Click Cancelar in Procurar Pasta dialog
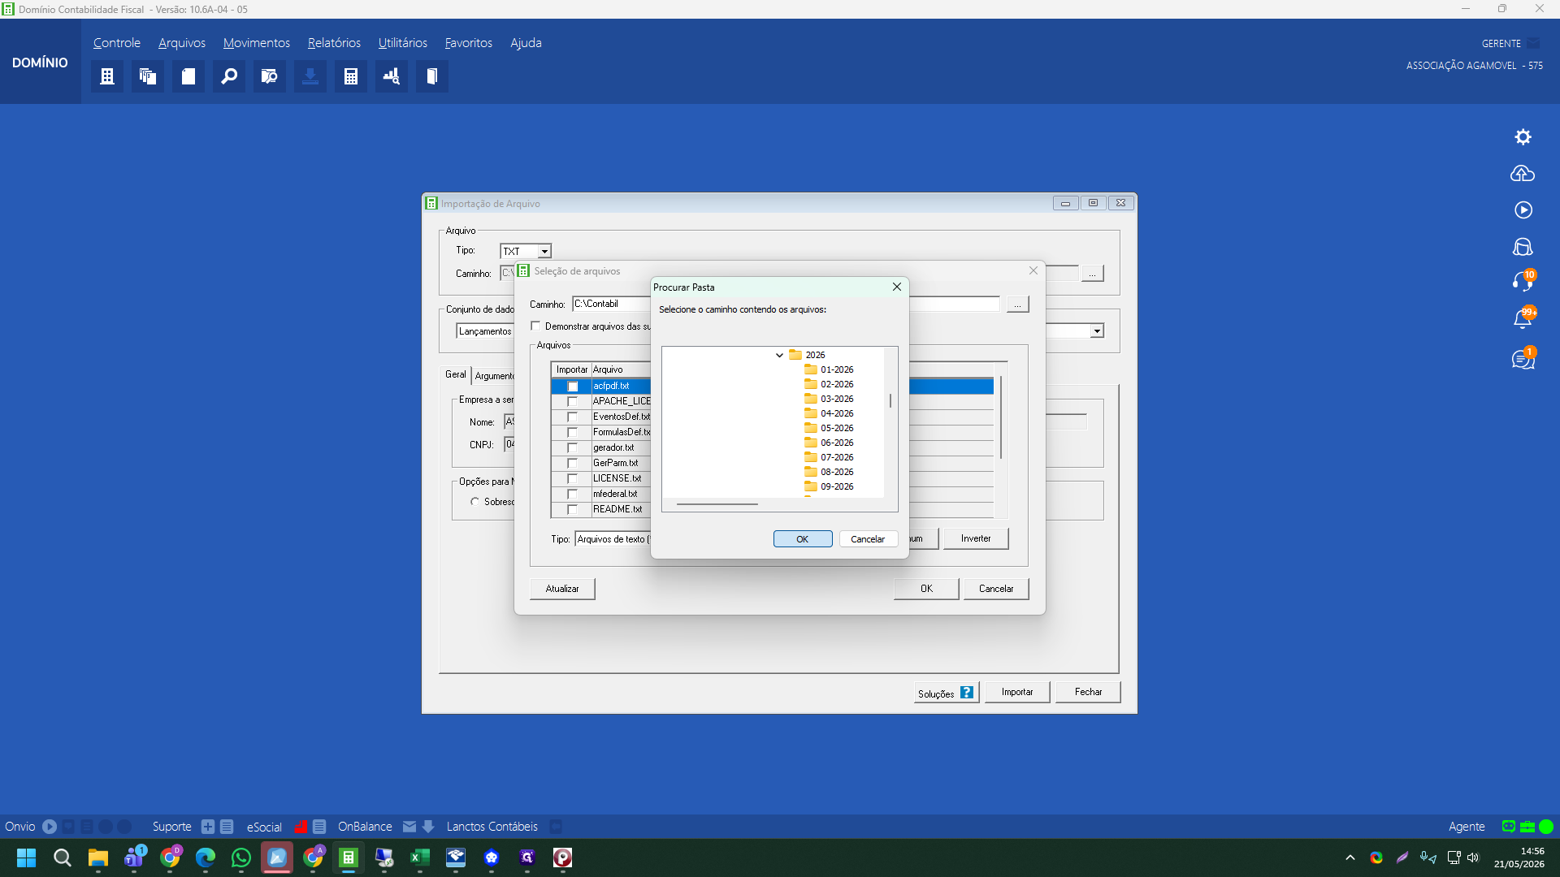Image resolution: width=1560 pixels, height=877 pixels. point(868,539)
